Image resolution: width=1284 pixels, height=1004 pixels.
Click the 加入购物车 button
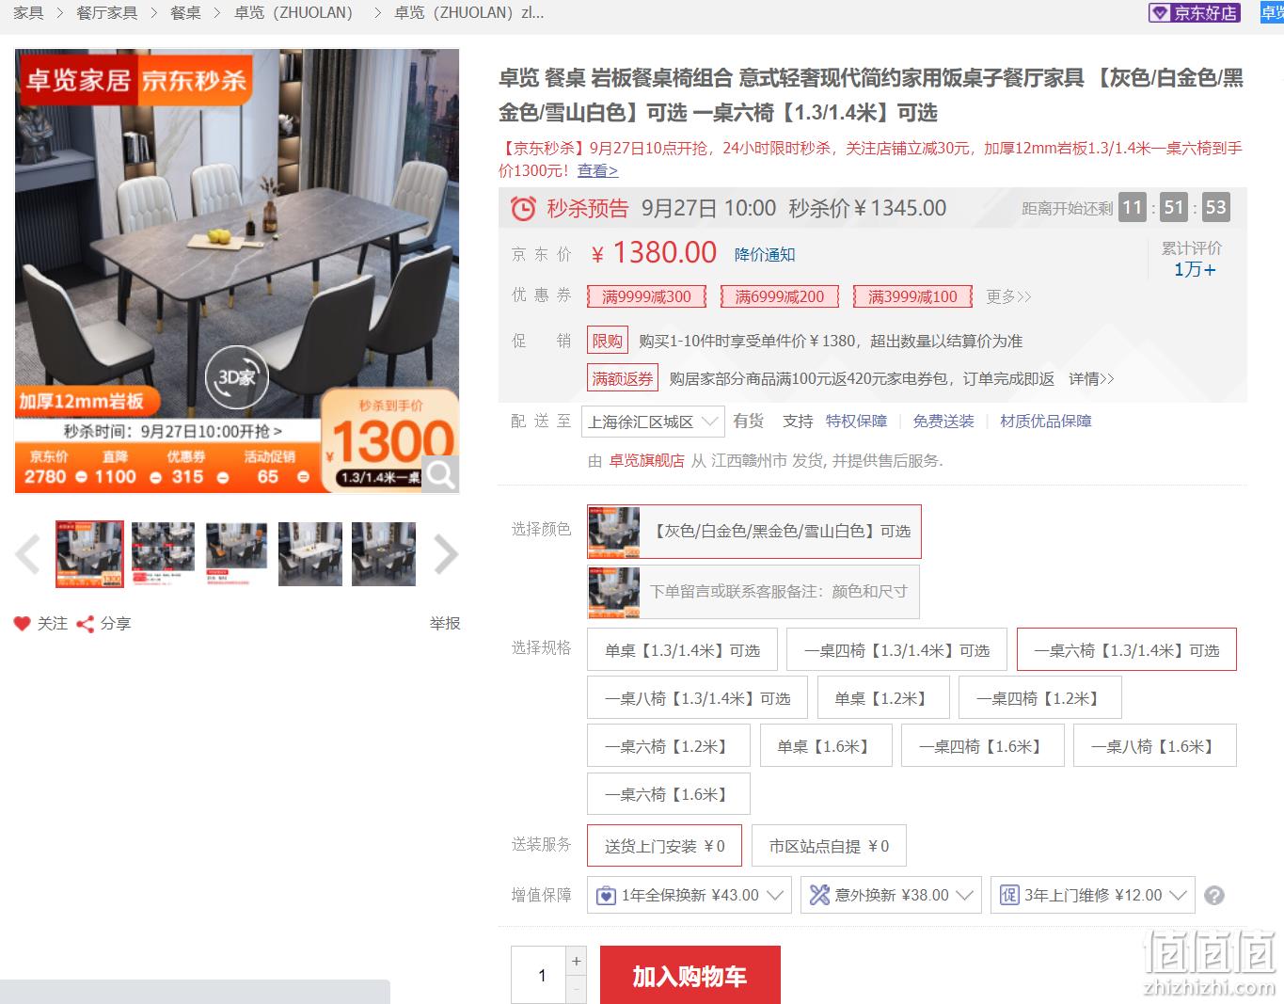[690, 975]
